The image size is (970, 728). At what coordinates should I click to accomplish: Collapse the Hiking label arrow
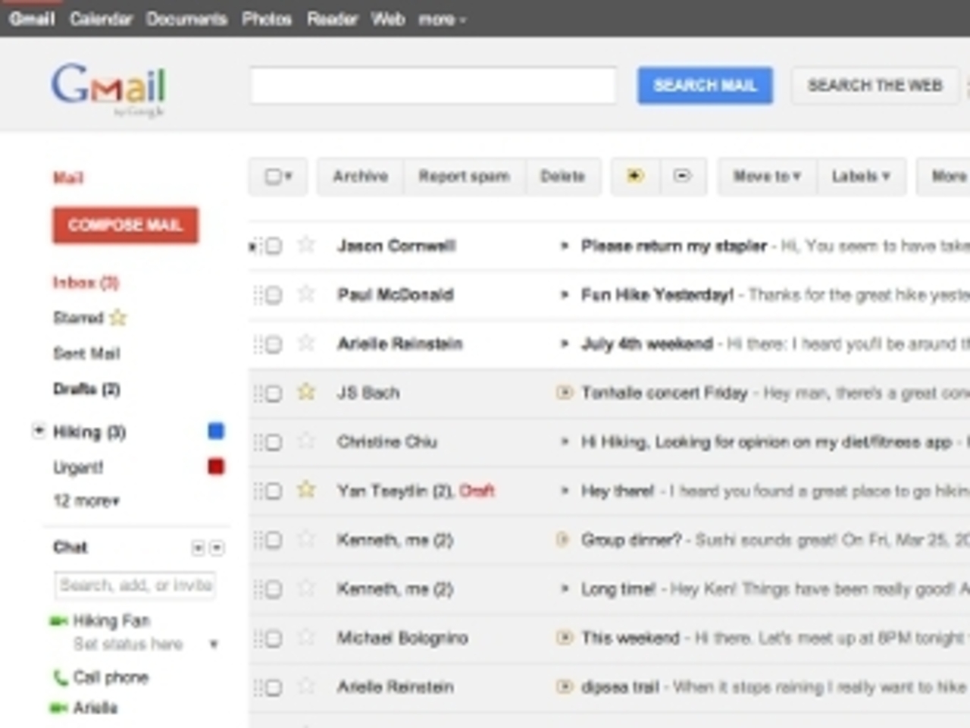pos(39,431)
